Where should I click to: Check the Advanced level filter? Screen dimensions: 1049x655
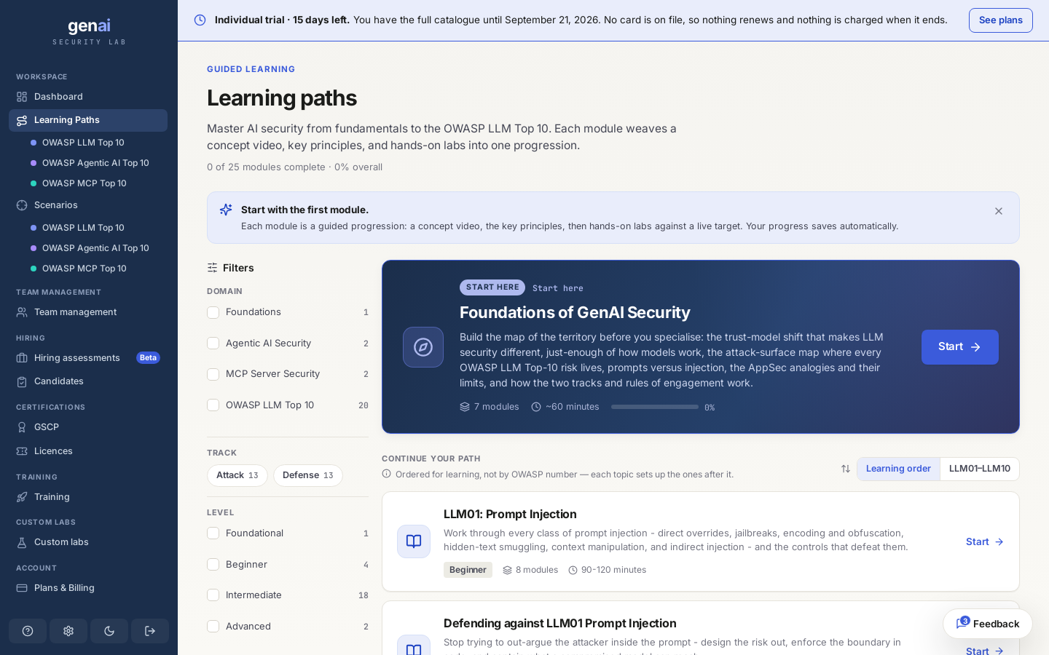click(x=213, y=627)
